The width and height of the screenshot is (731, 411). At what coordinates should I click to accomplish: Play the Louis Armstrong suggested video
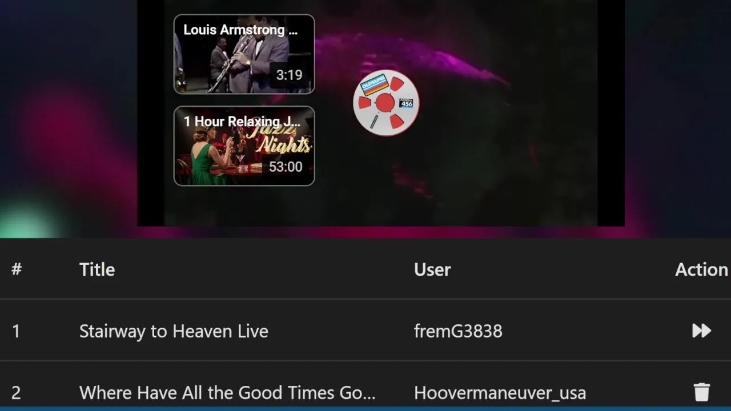coord(244,54)
